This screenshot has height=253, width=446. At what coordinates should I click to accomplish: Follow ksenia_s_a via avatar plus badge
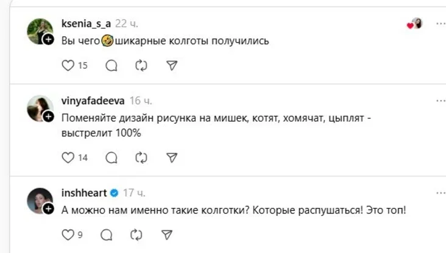[49, 40]
